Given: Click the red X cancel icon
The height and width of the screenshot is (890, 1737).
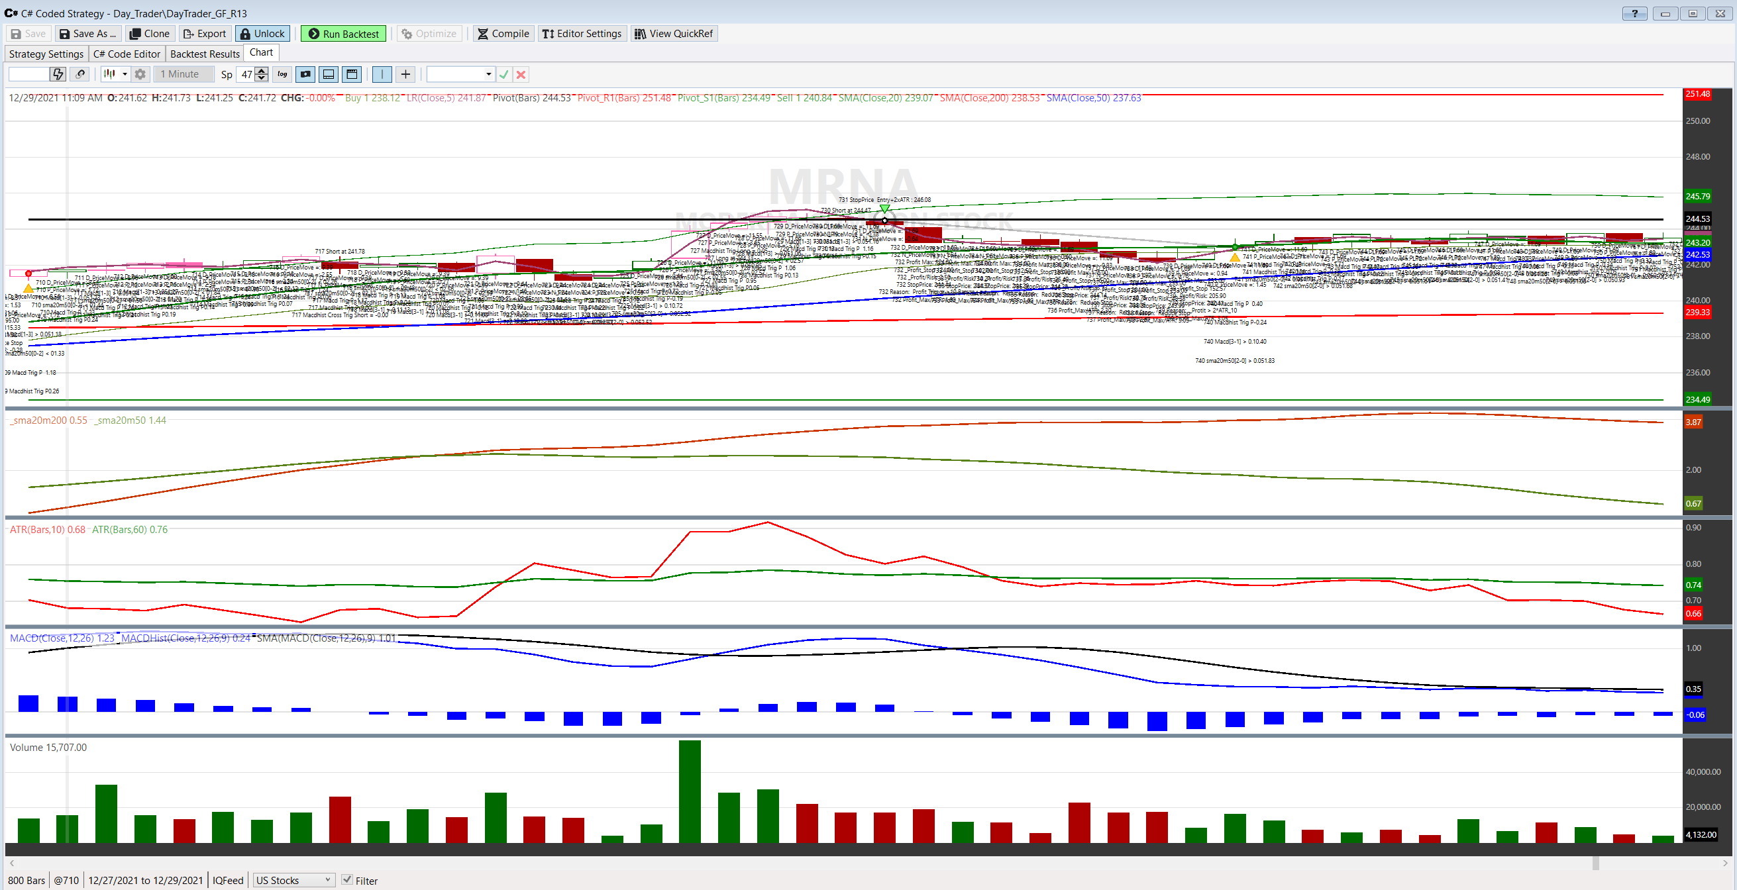Looking at the screenshot, I should 521,74.
